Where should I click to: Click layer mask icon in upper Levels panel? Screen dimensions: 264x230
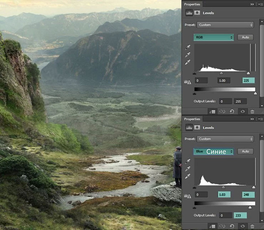pos(197,13)
